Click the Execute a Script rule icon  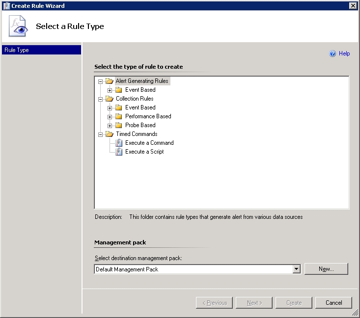(118, 152)
